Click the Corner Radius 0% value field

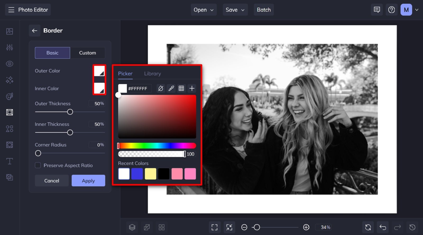tap(97, 145)
